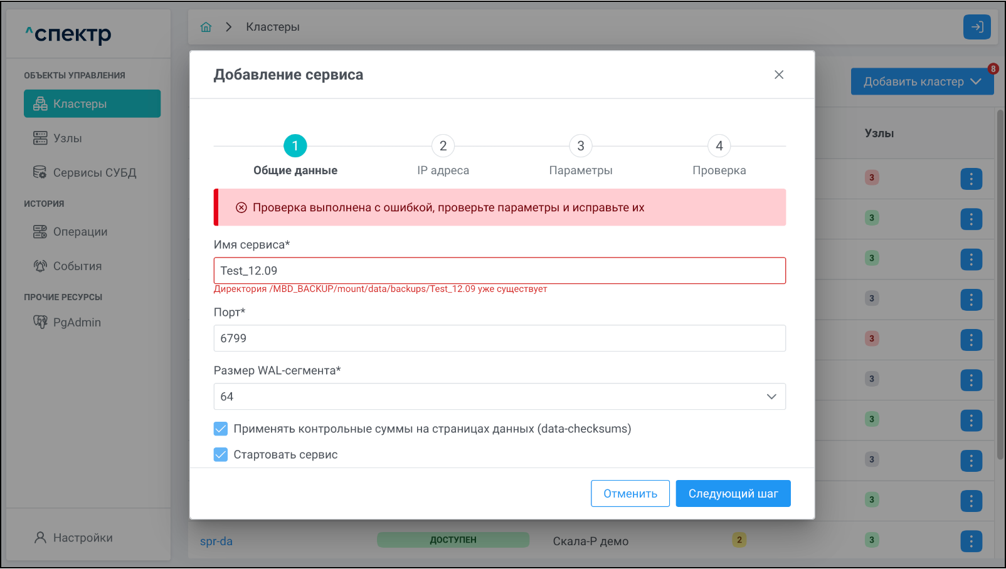Screen dimensions: 1006x569
Task: Click the Следующий шаг button
Action: (733, 494)
